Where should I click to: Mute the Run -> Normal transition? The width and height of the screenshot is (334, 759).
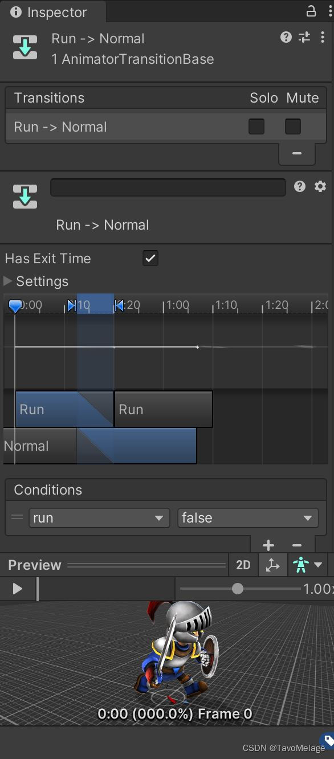tap(292, 126)
